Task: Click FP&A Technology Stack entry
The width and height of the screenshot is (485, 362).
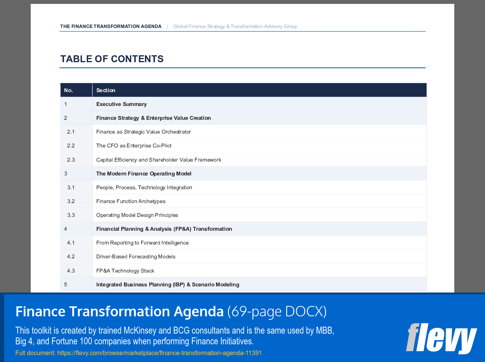Action: (125, 271)
